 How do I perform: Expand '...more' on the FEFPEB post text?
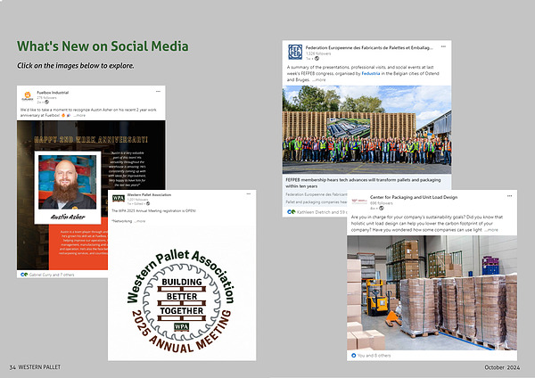coord(318,79)
